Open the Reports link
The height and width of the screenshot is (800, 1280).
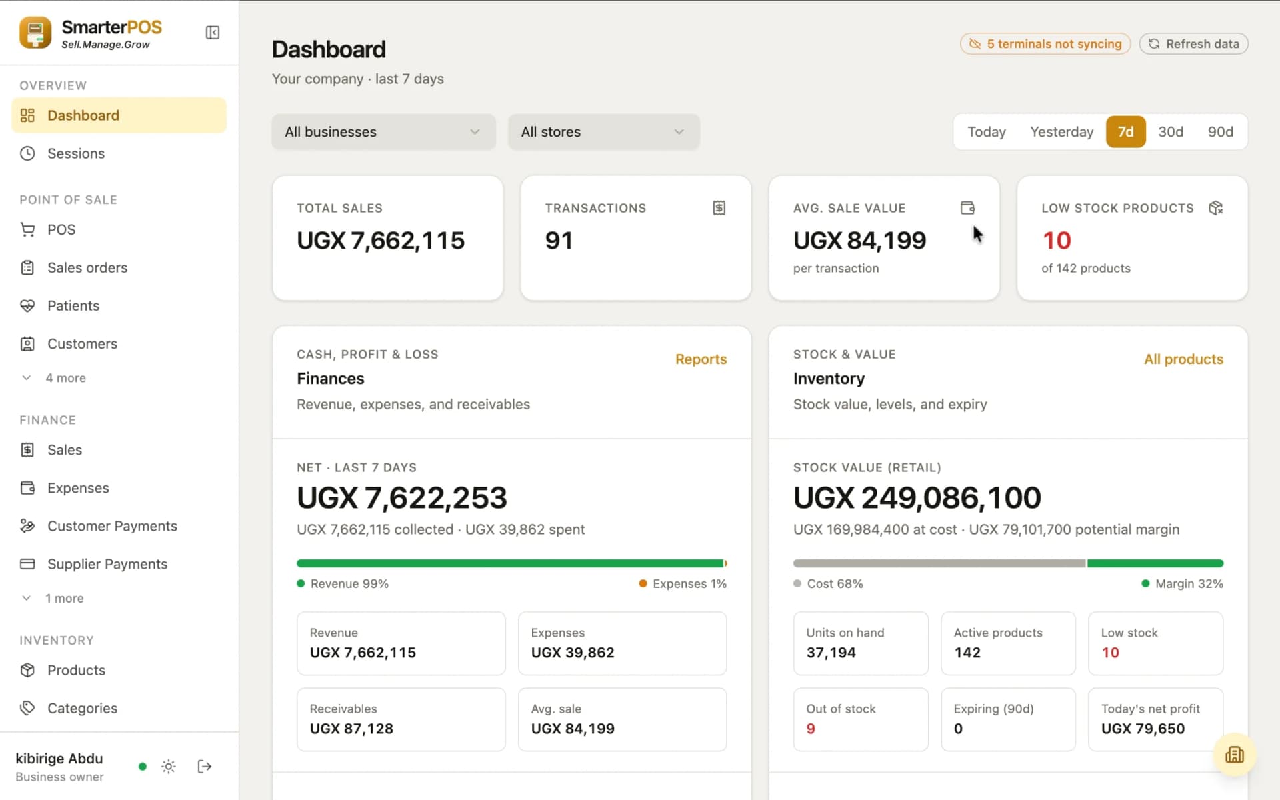pyautogui.click(x=701, y=359)
